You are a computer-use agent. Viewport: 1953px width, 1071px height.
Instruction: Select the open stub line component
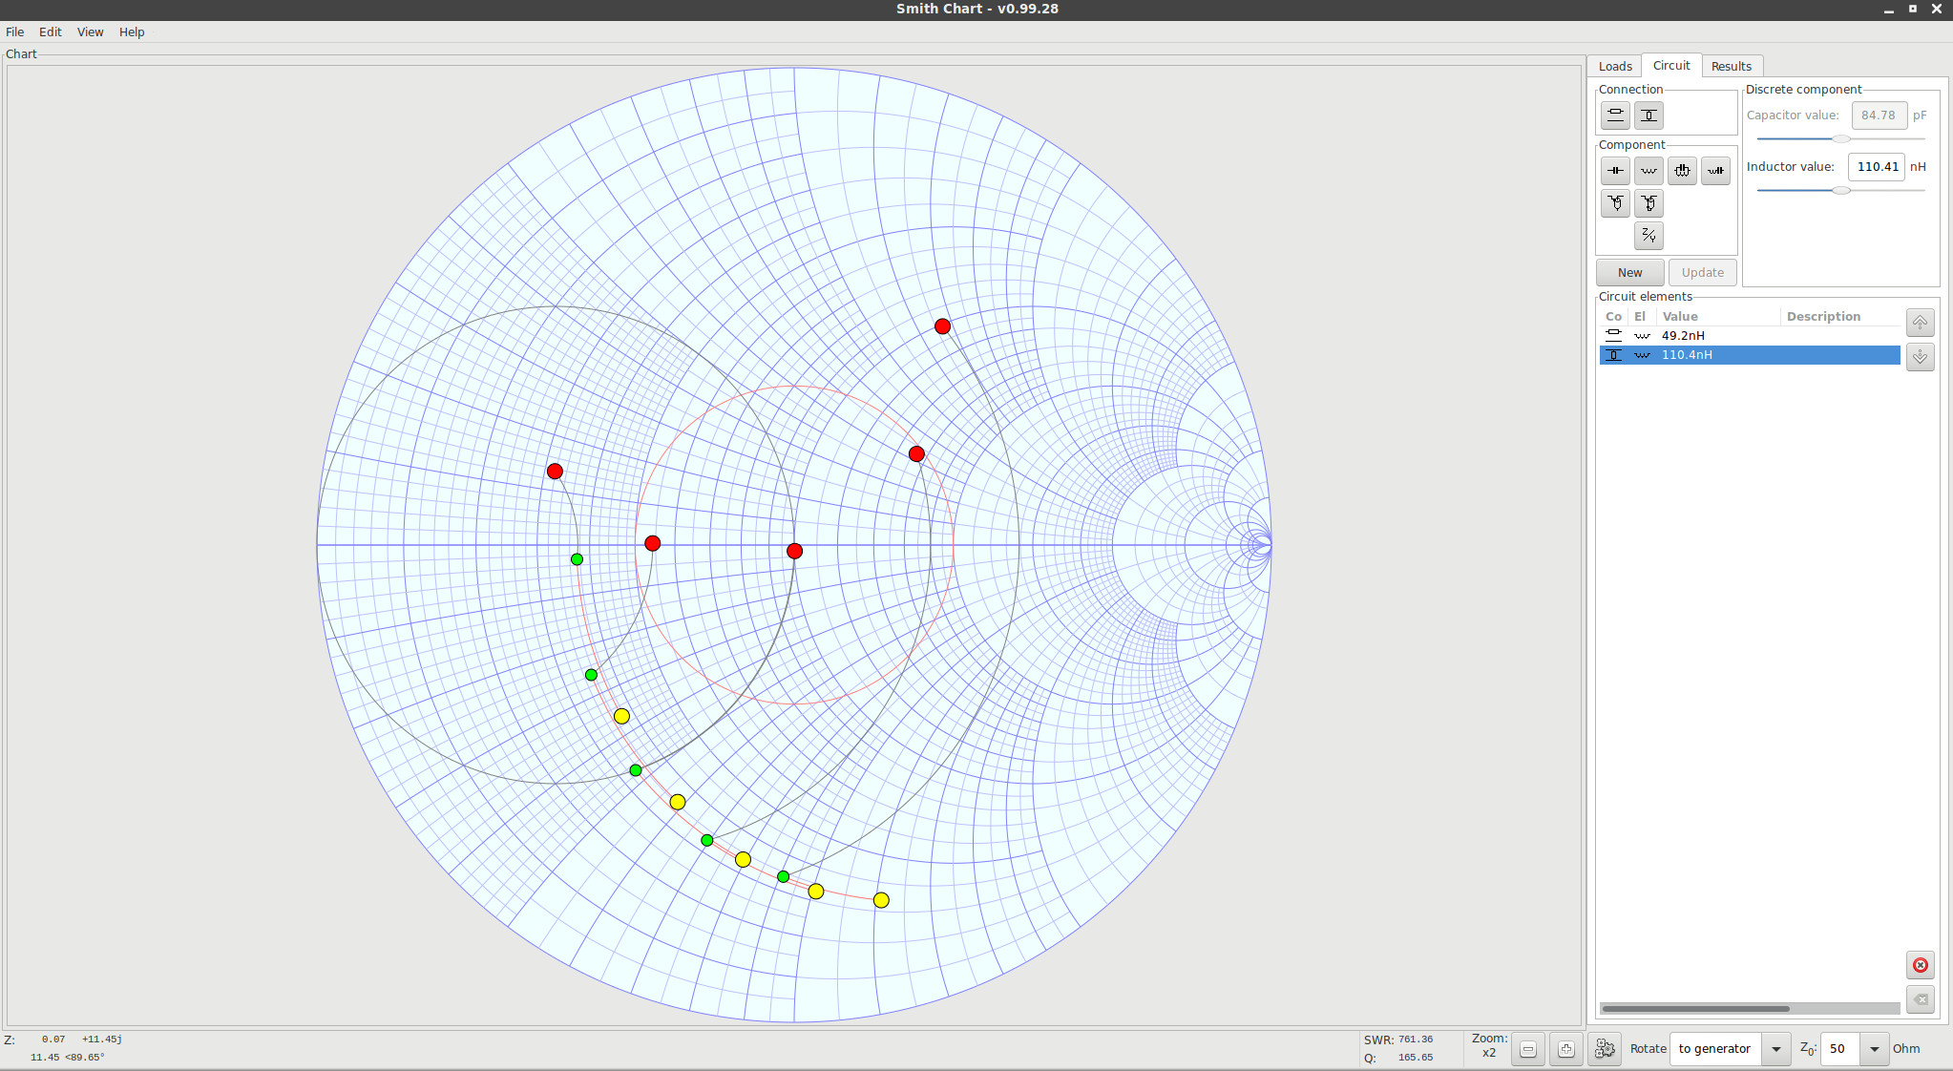click(1615, 203)
